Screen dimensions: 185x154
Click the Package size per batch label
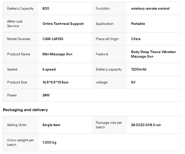pyautogui.click(x=109, y=125)
